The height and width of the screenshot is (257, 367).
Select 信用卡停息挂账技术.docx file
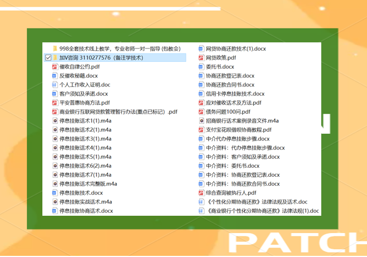point(235,94)
